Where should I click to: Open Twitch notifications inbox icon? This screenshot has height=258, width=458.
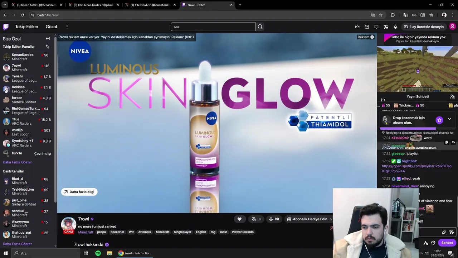click(367, 27)
